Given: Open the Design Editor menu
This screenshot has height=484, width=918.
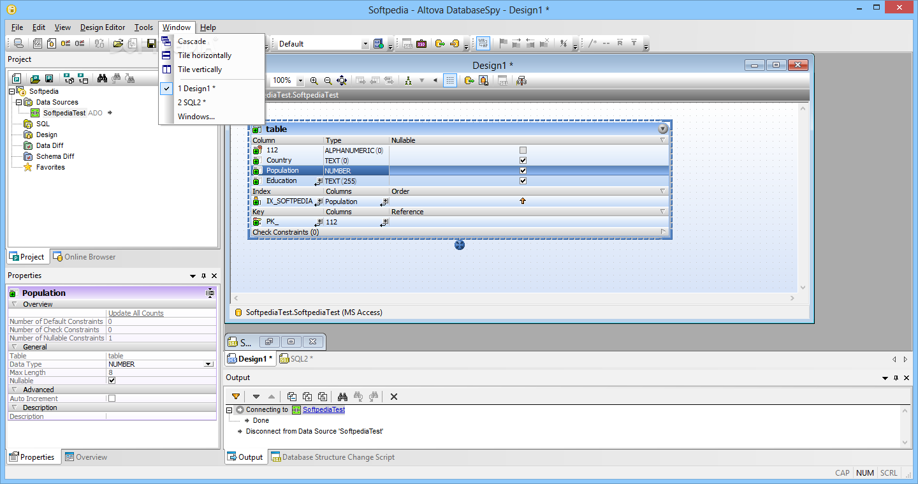Looking at the screenshot, I should click(x=103, y=27).
